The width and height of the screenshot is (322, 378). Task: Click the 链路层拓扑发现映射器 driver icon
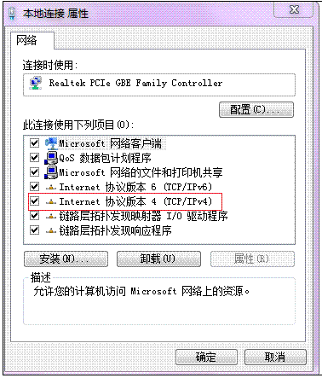[51, 216]
